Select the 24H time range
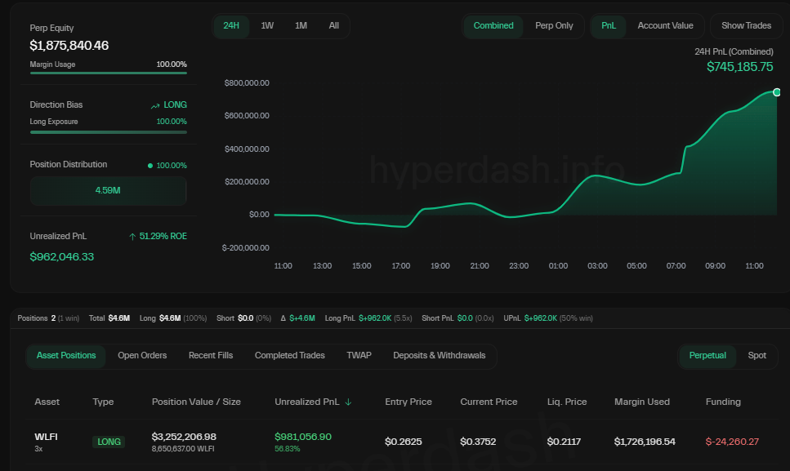The image size is (790, 471). pyautogui.click(x=231, y=26)
